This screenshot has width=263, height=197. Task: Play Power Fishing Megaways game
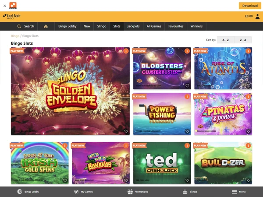[x=162, y=114]
